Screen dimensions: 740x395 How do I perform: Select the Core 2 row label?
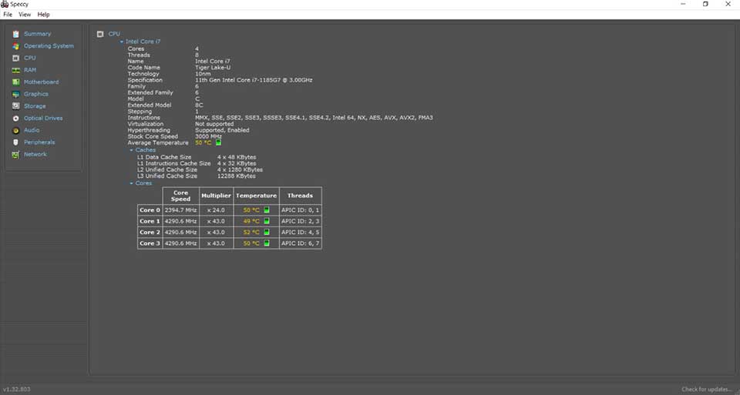pyautogui.click(x=150, y=233)
